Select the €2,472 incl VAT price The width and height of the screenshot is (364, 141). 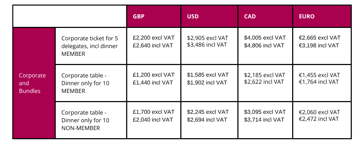coord(319,119)
